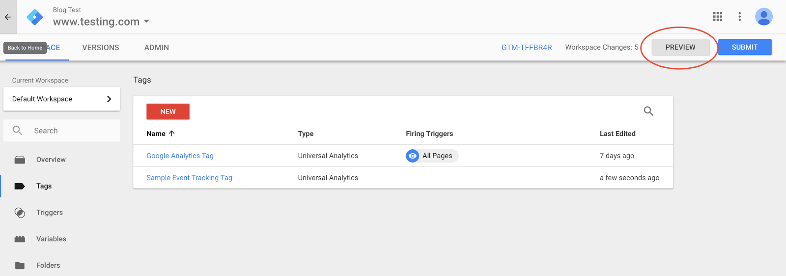Open the three-dot more options menu
This screenshot has height=276, width=786.
tap(739, 17)
